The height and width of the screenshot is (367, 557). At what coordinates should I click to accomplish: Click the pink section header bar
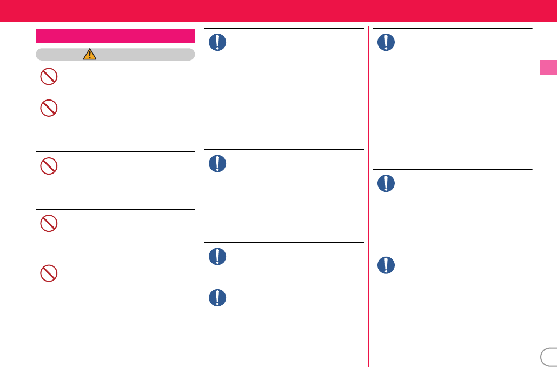115,36
